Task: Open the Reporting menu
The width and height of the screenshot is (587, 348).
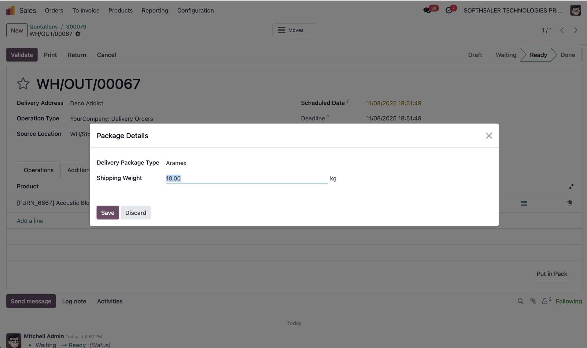Action: [155, 10]
